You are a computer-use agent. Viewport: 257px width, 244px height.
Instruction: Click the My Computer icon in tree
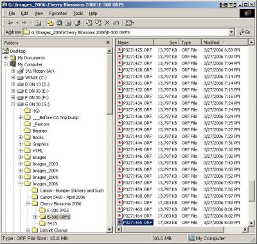point(13,64)
